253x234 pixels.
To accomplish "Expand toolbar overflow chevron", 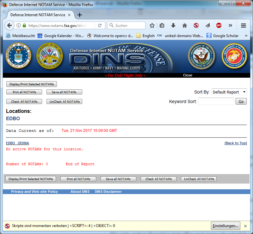I will pyautogui.click(x=230, y=25).
